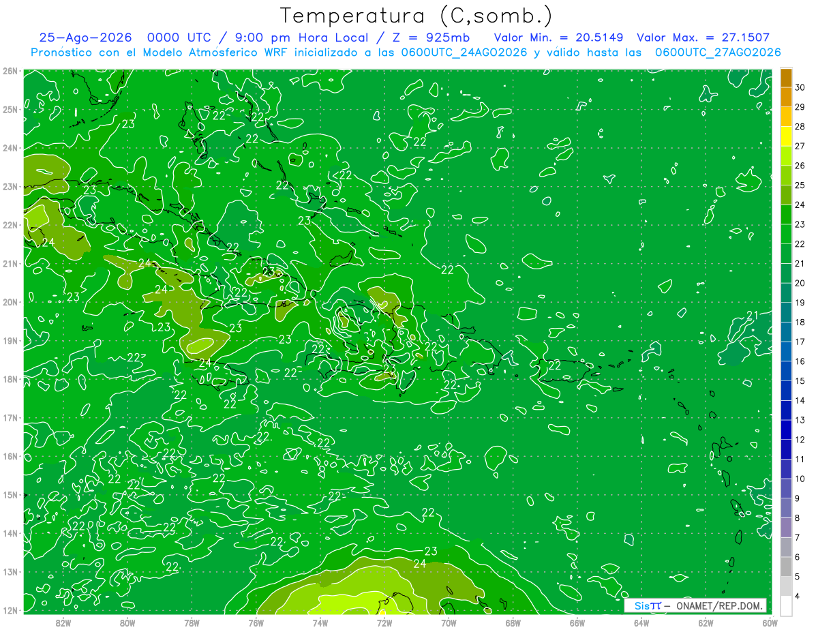
Task: Click the "26N" latitude axis label
Action: tap(10, 71)
